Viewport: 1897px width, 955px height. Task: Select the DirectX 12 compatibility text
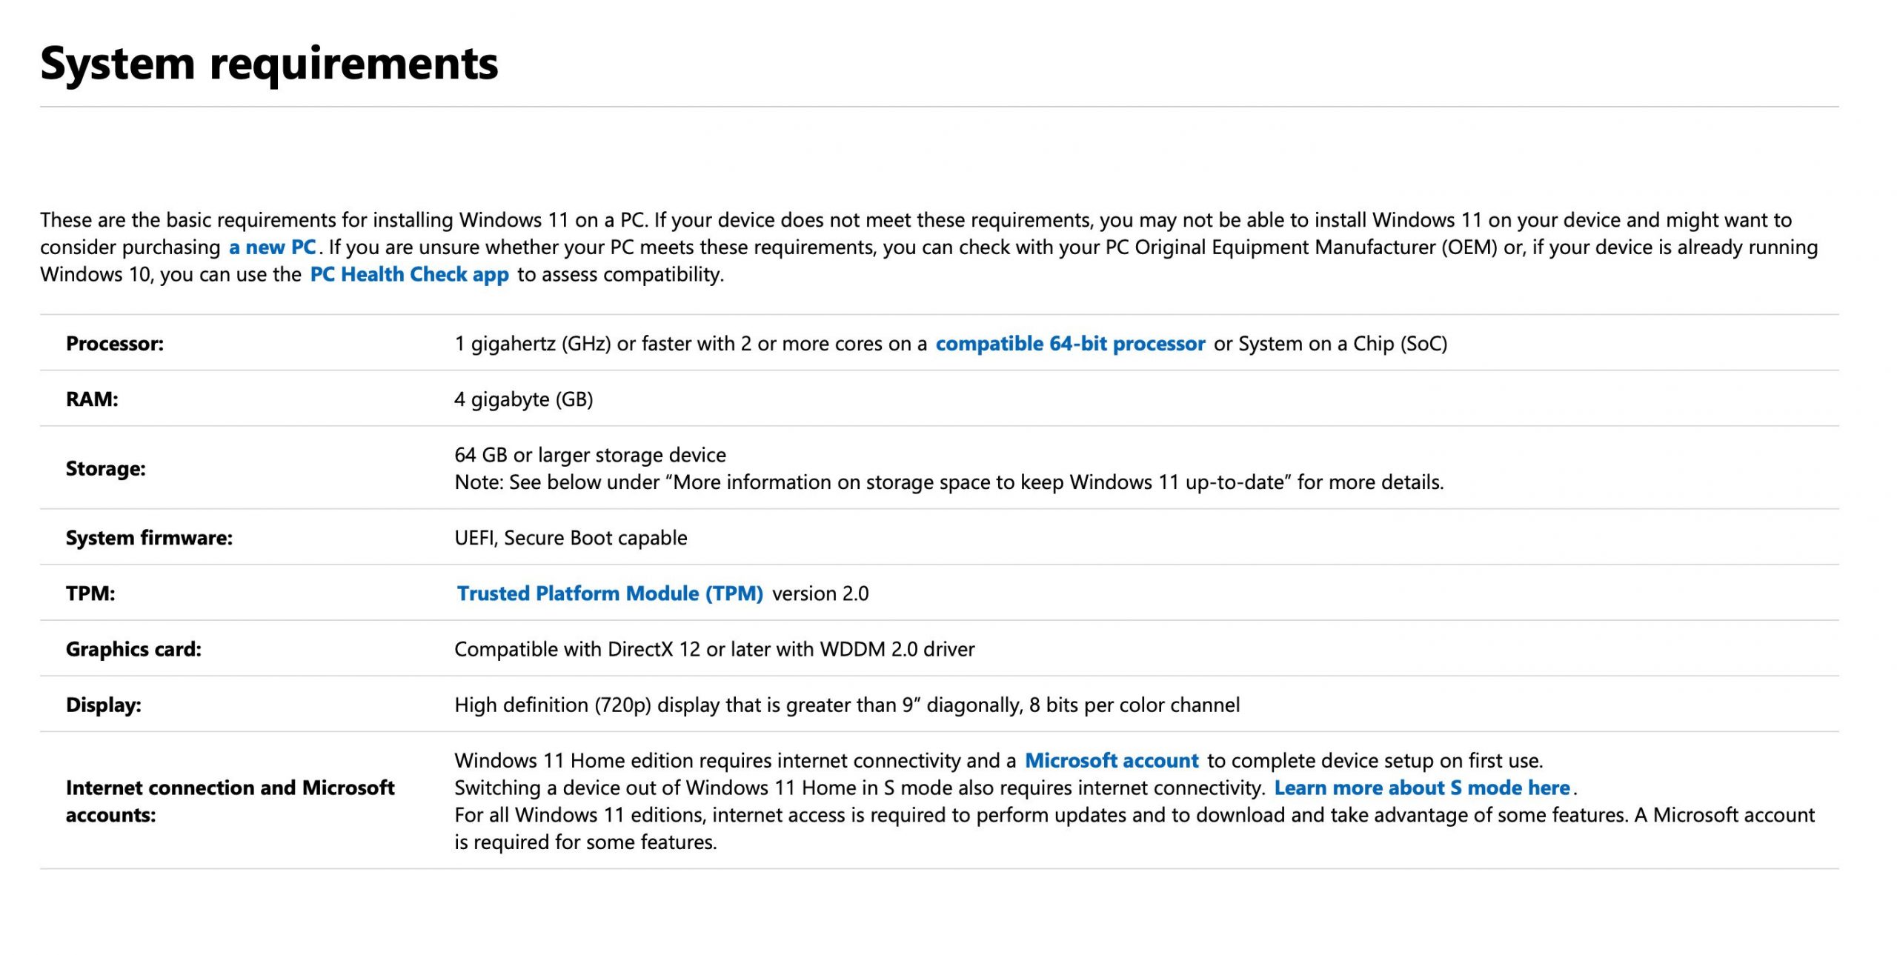click(x=714, y=650)
